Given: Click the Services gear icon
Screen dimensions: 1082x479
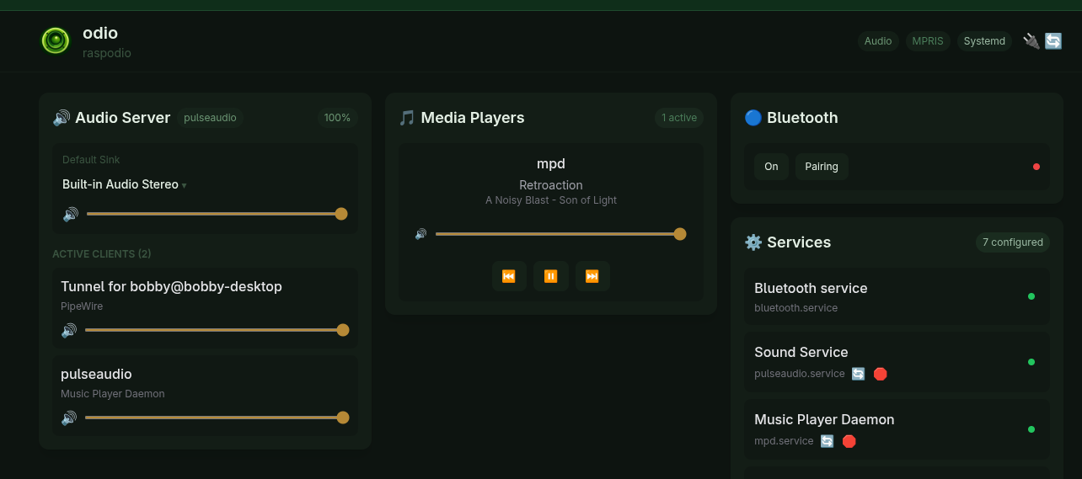Looking at the screenshot, I should [x=753, y=242].
